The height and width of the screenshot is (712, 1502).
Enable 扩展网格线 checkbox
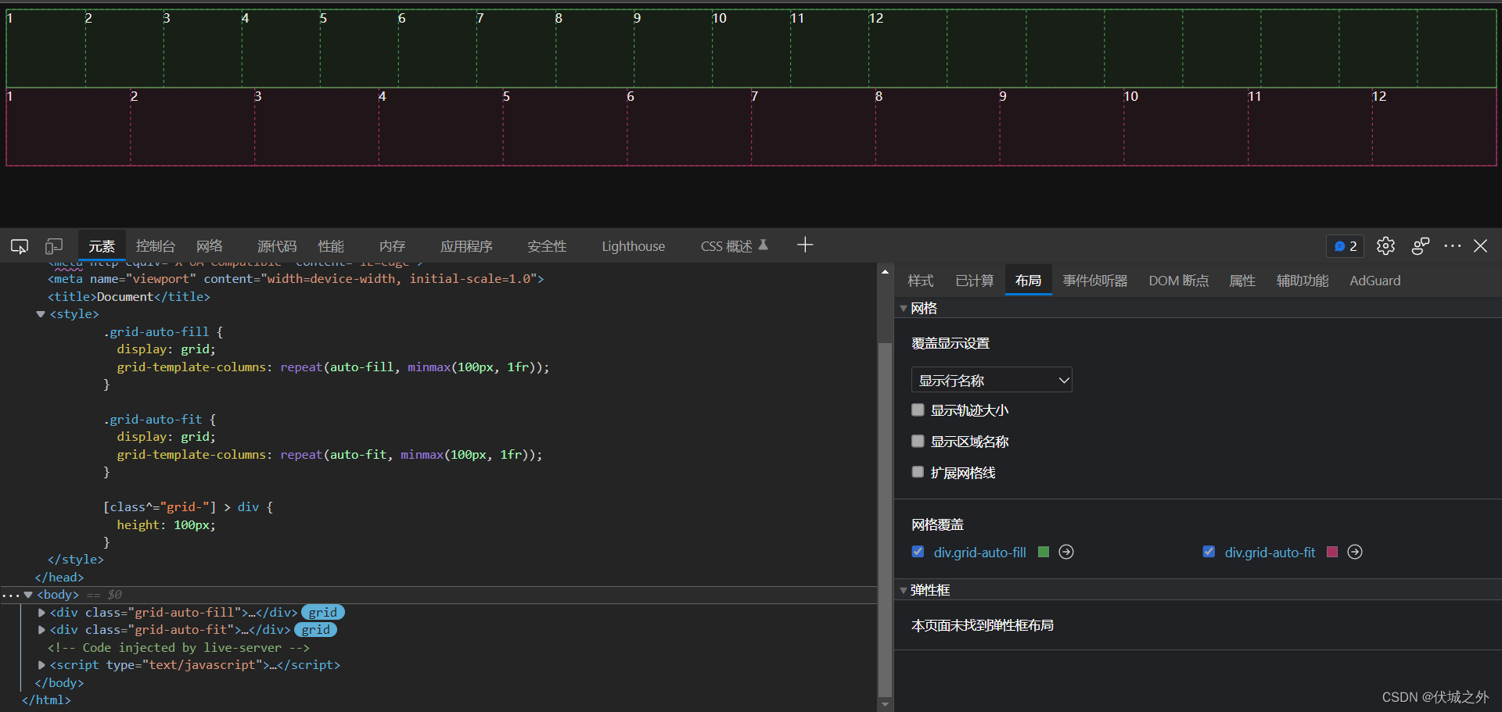(x=918, y=471)
